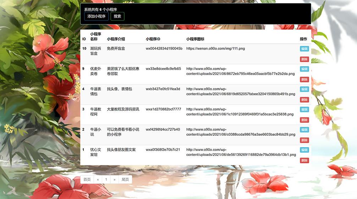357x199 pixels.
Task: Edit the 牛逼表情包 mini program
Action: [x=304, y=89]
